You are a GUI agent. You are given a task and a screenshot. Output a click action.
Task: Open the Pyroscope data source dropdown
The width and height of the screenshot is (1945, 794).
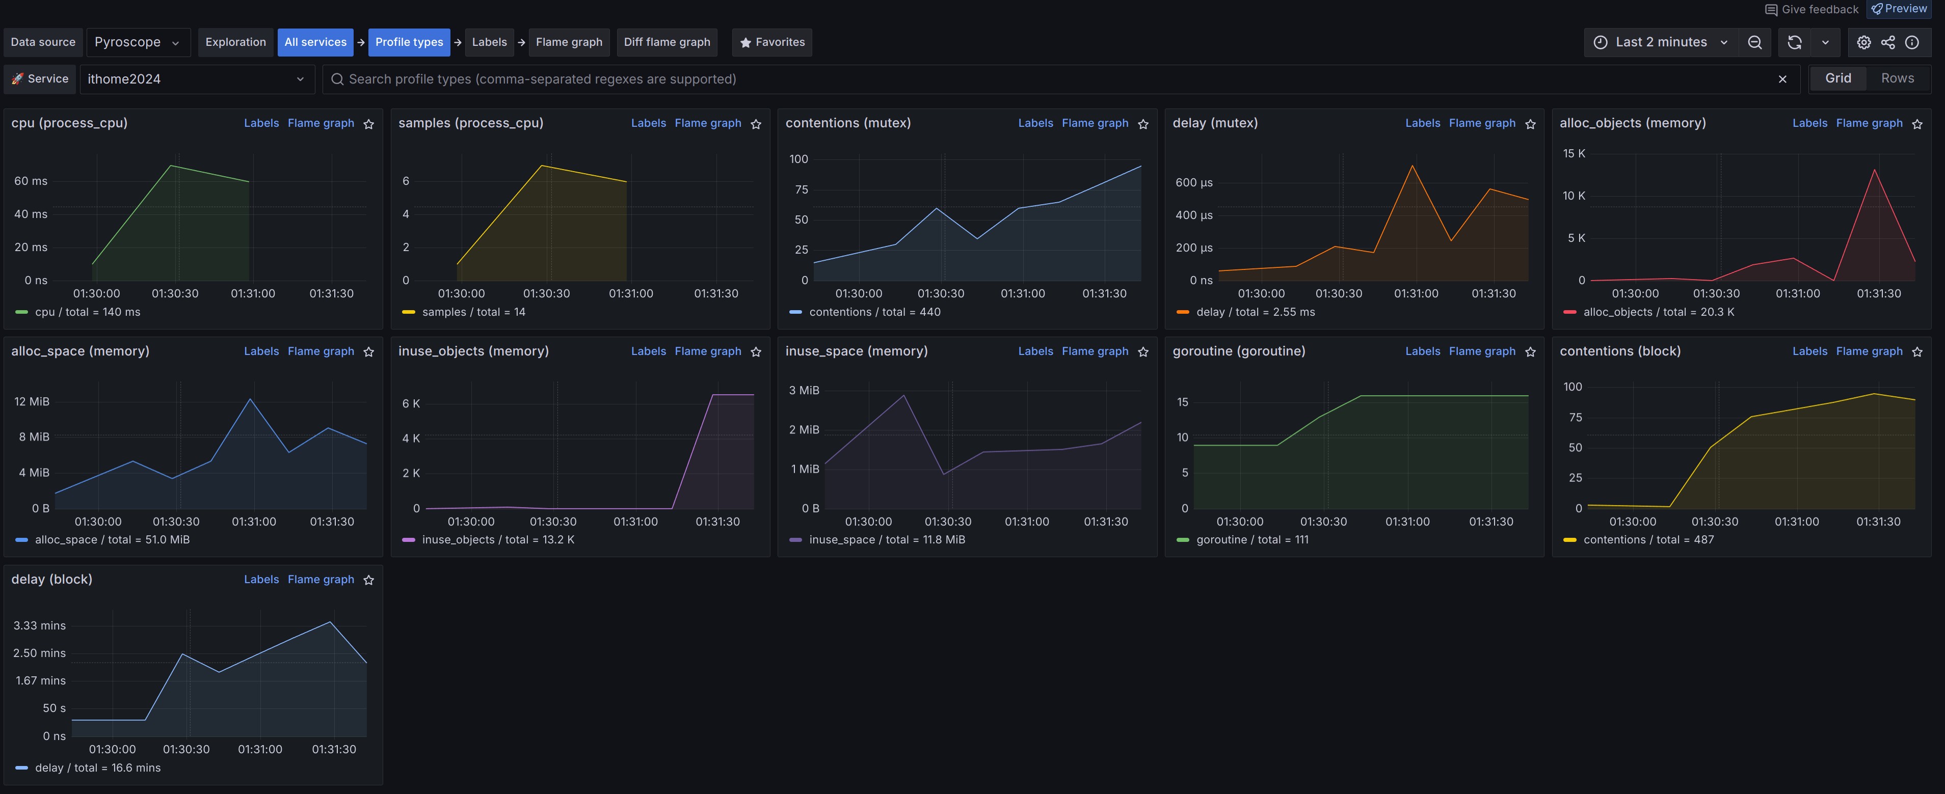137,42
